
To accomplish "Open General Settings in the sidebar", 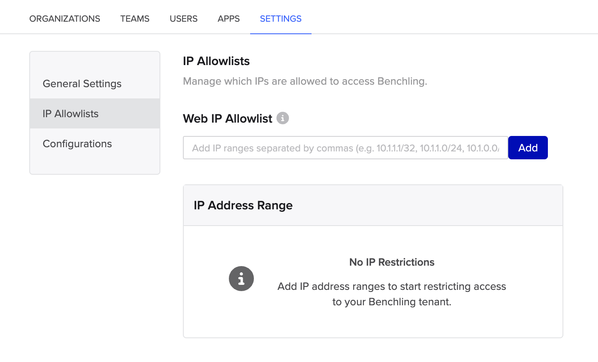I will (82, 83).
